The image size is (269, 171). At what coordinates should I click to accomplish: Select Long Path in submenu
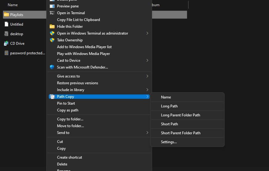tap(187, 106)
